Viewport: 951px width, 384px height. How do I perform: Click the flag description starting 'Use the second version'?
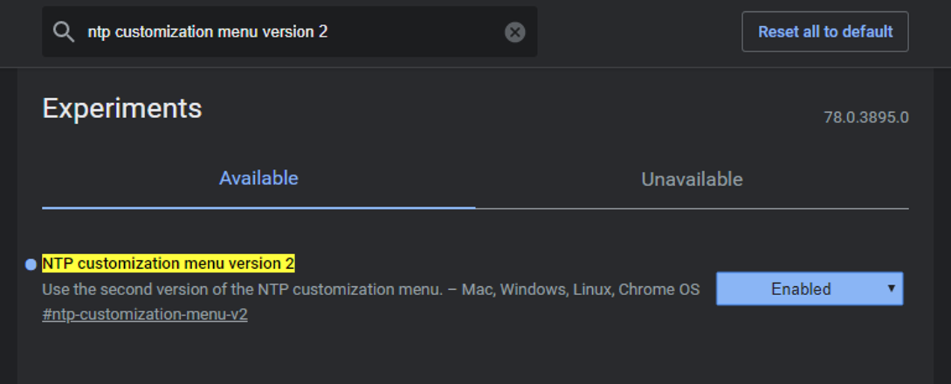click(x=242, y=289)
